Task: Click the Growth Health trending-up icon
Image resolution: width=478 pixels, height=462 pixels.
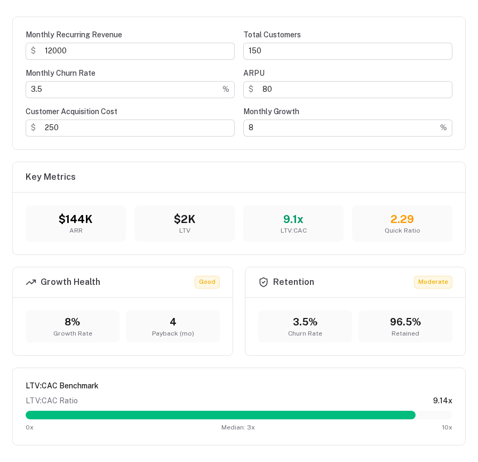Action: coord(31,282)
